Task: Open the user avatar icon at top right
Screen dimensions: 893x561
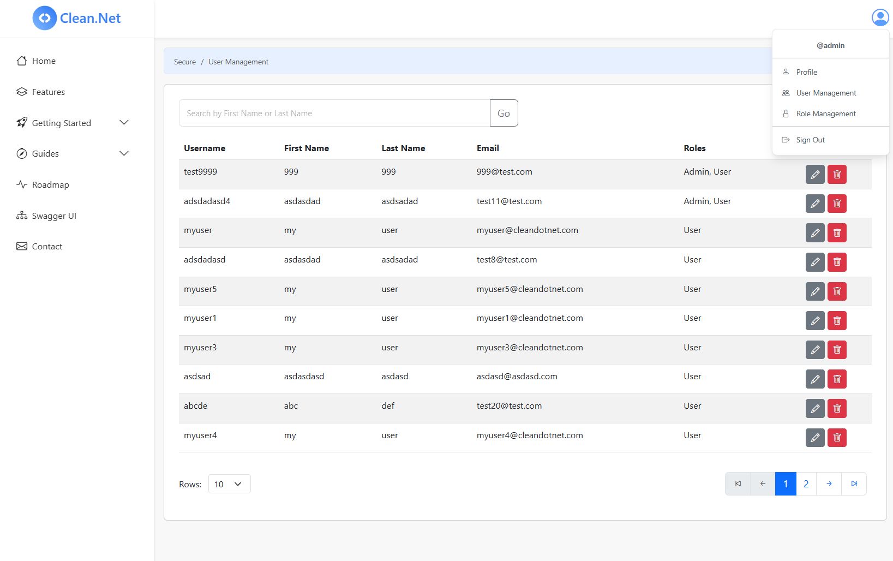Action: point(880,17)
